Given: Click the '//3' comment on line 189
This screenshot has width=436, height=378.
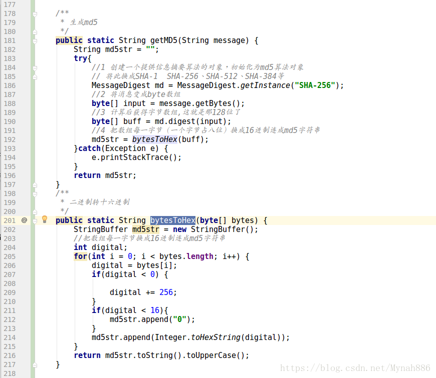Looking at the screenshot, I should 166,112.
